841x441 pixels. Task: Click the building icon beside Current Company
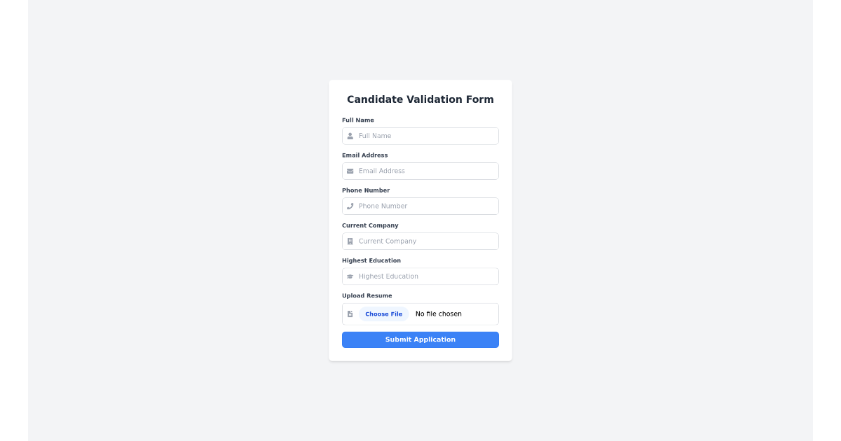click(x=350, y=241)
